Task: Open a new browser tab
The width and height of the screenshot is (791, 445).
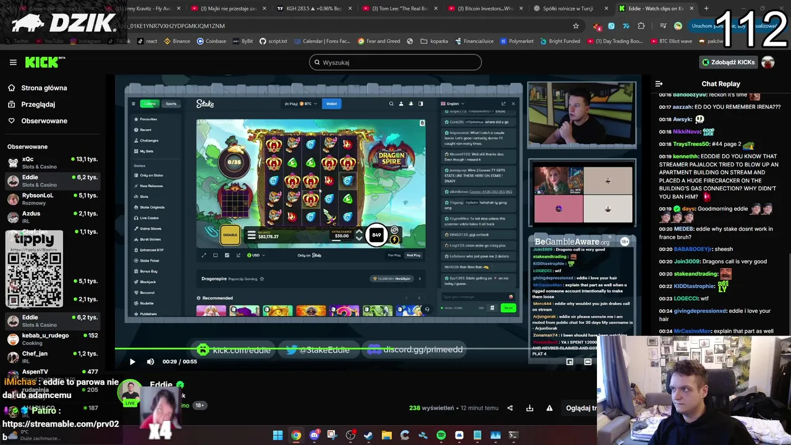Action: pyautogui.click(x=706, y=9)
